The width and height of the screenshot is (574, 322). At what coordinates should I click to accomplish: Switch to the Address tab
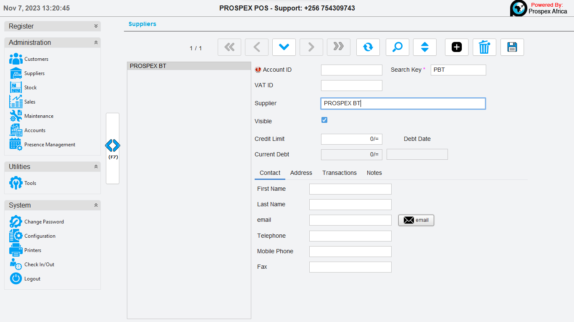click(x=301, y=173)
